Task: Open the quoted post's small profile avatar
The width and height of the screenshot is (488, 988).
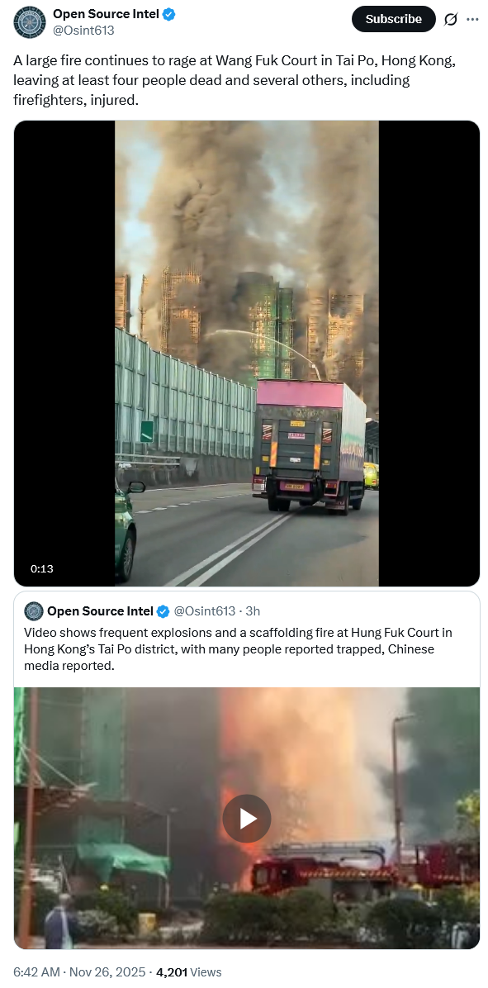Action: pos(34,611)
